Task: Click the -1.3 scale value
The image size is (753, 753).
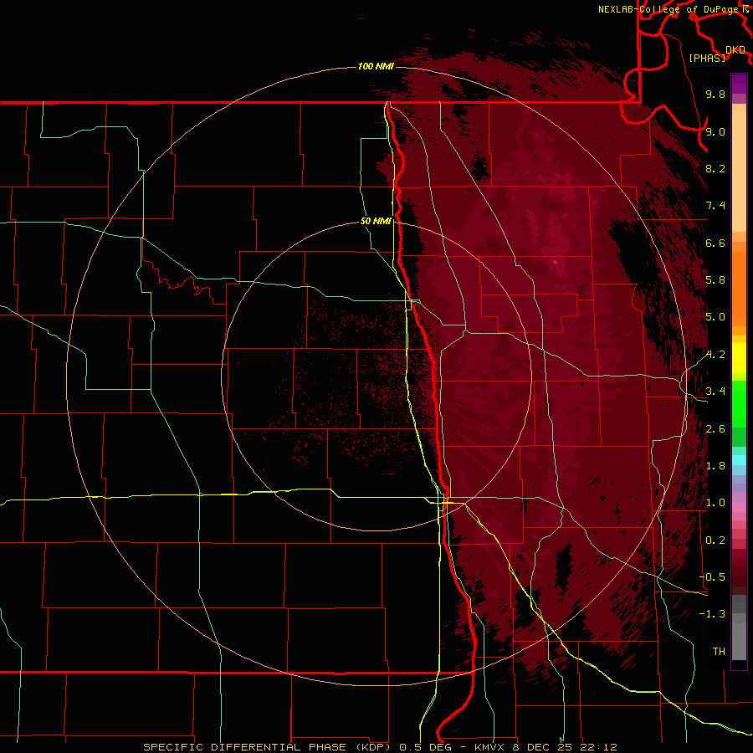Action: pos(712,614)
